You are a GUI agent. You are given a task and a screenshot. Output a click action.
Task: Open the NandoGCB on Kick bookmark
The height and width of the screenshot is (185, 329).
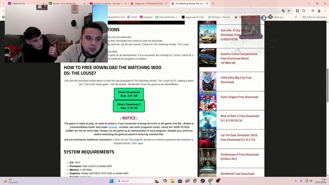click(116, 17)
